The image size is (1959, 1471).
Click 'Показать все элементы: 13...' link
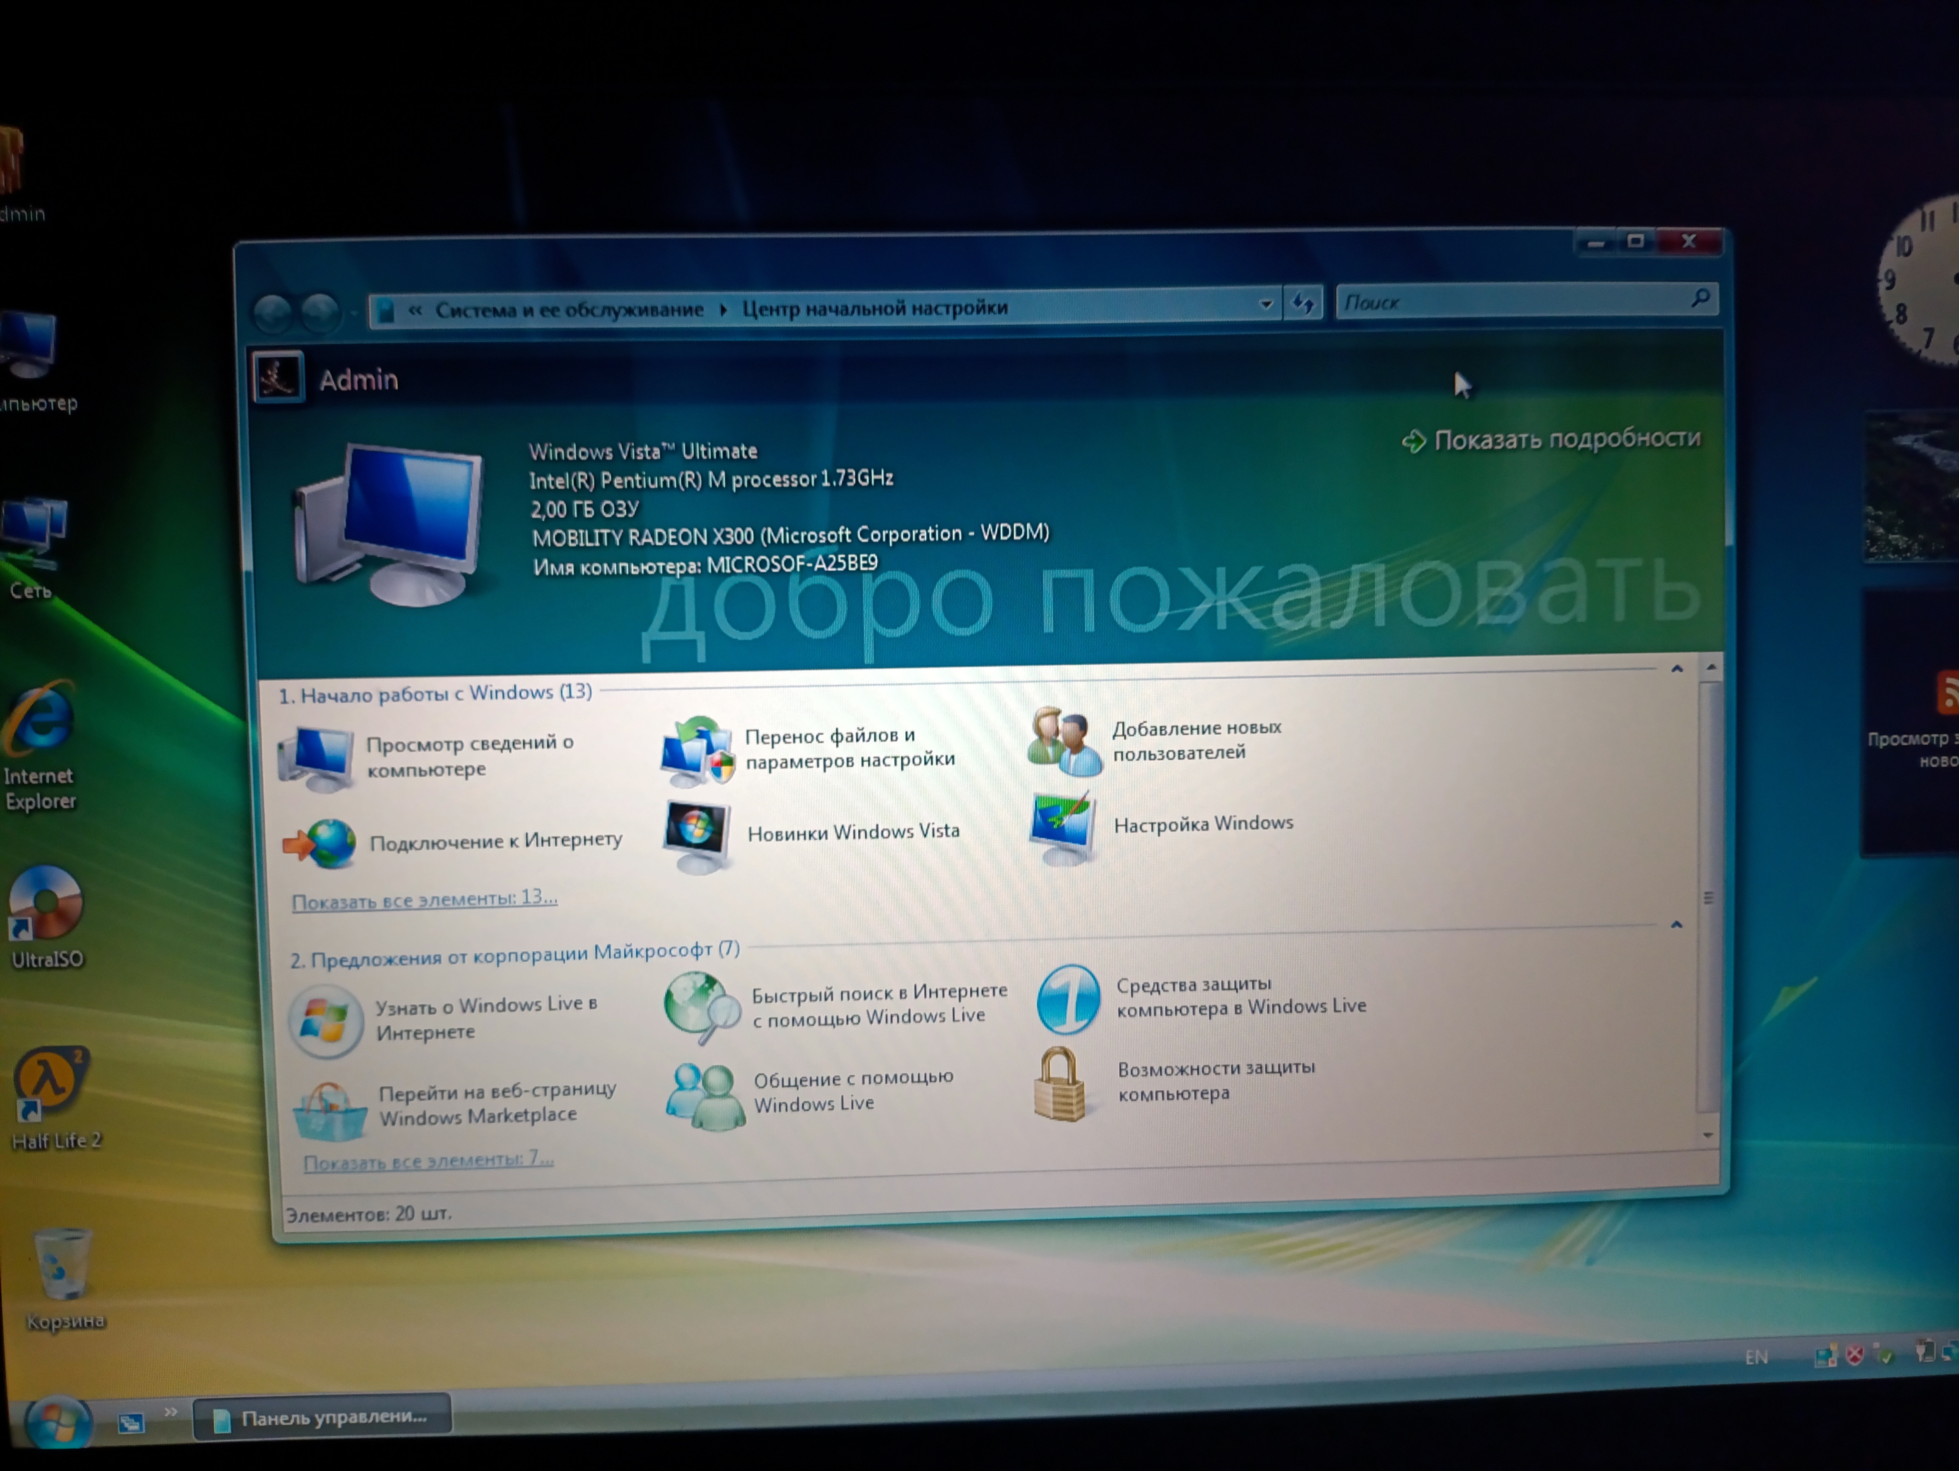click(x=424, y=900)
